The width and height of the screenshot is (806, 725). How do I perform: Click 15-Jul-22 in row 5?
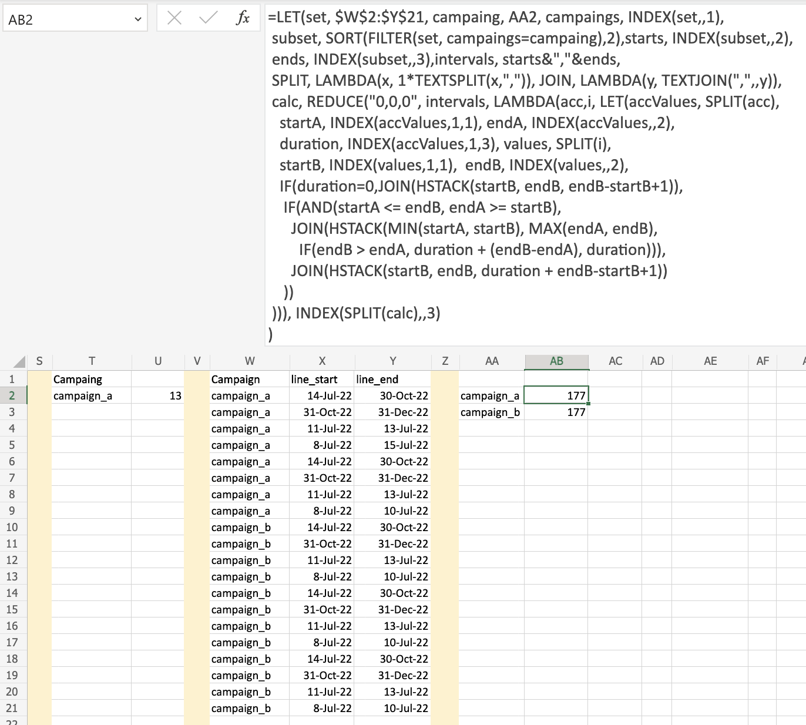coord(392,445)
